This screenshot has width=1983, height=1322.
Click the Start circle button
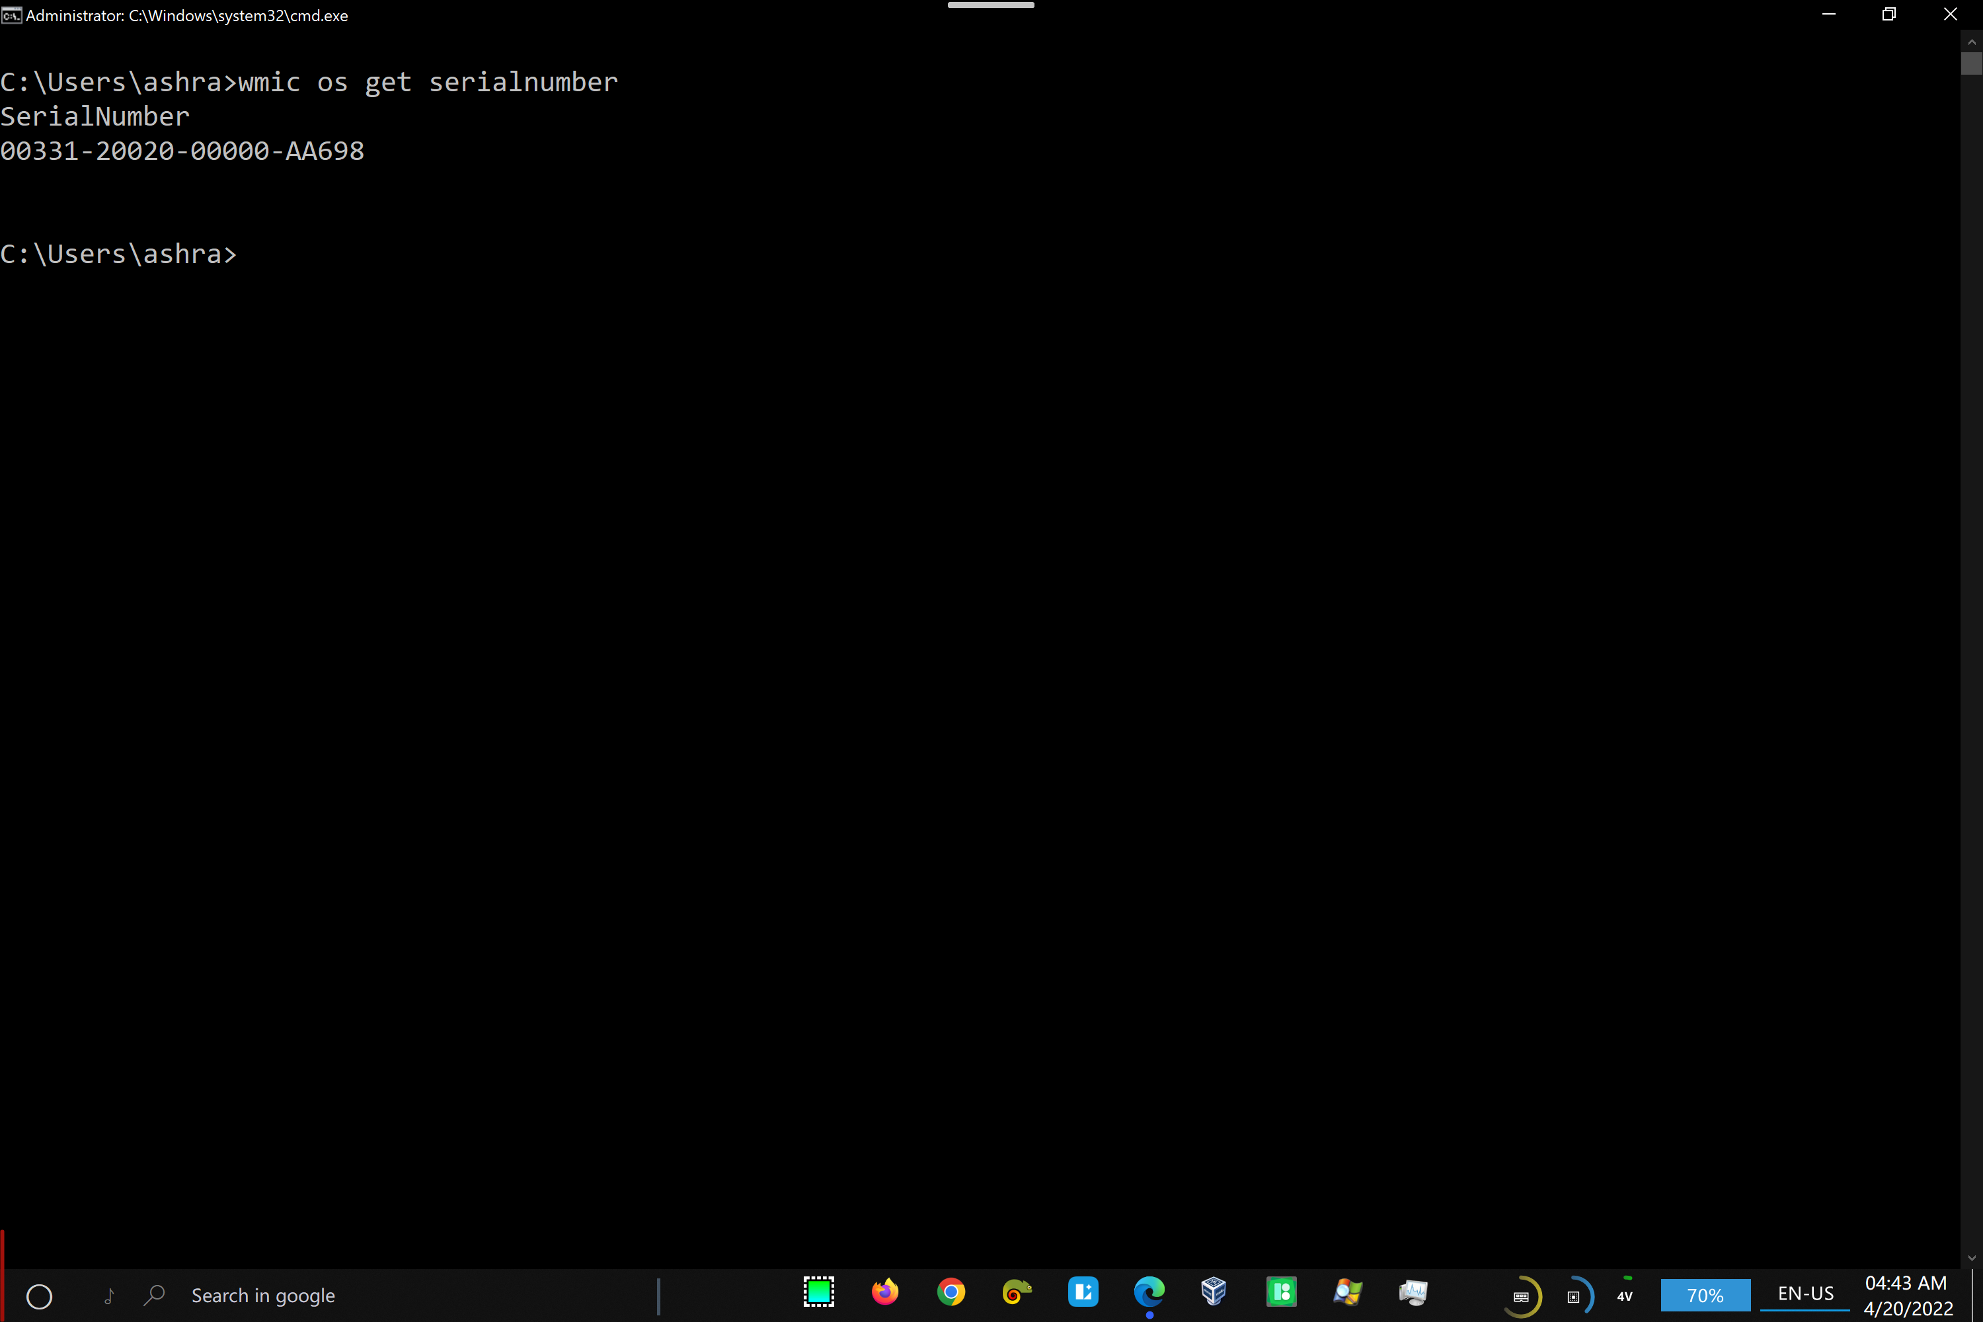[40, 1297]
